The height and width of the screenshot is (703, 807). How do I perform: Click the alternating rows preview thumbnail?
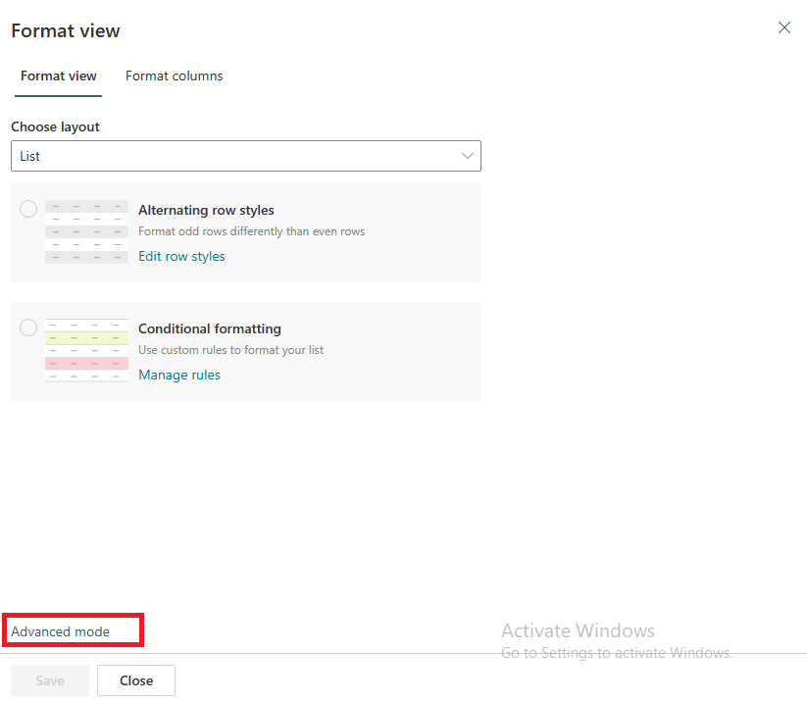tap(86, 232)
